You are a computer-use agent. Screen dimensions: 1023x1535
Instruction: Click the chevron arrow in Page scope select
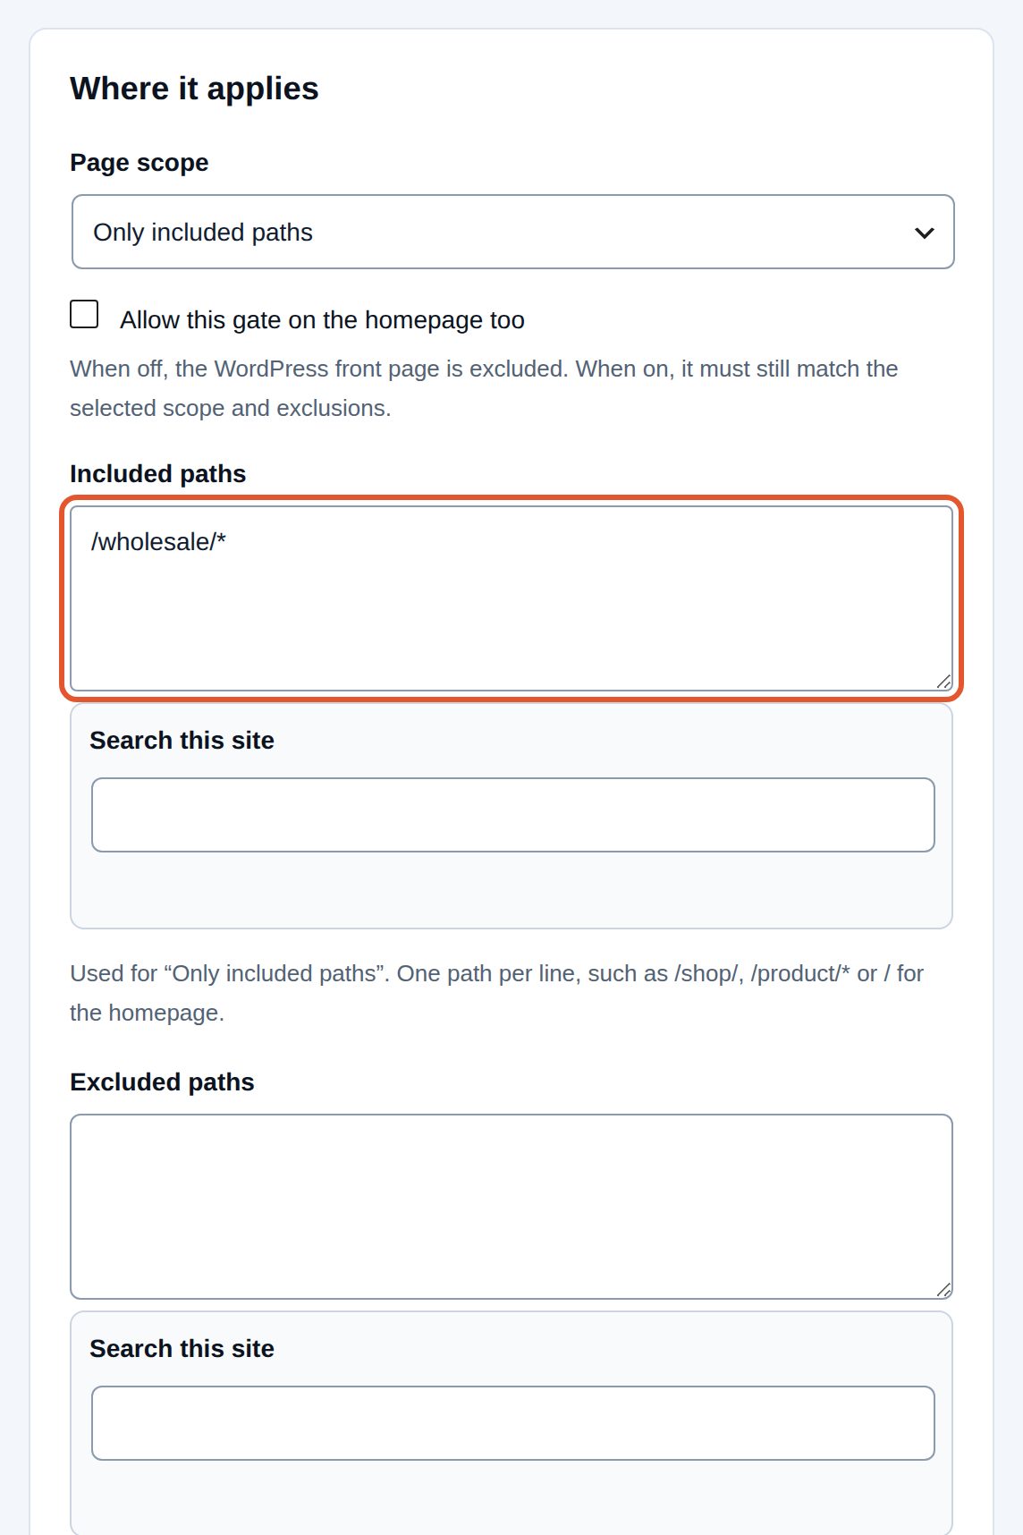point(924,233)
